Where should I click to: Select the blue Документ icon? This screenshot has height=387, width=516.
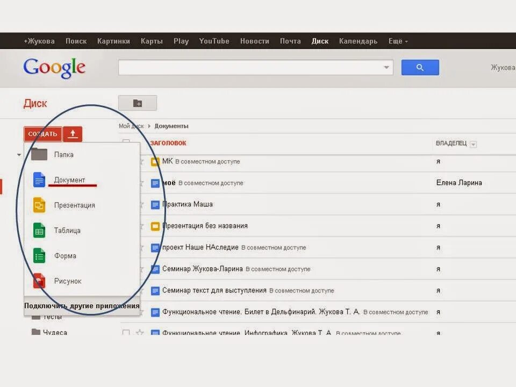[x=39, y=180]
